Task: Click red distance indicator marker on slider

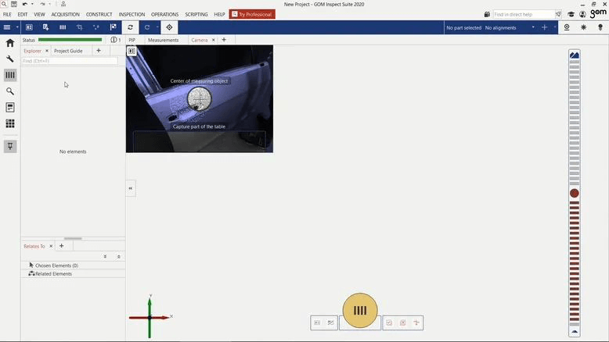Action: (x=575, y=194)
